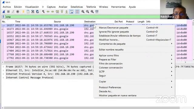Image resolution: width=194 pixels, height=109 pixels.
Task: Expand Internet Protocol Version 4 row
Action: (3, 74)
